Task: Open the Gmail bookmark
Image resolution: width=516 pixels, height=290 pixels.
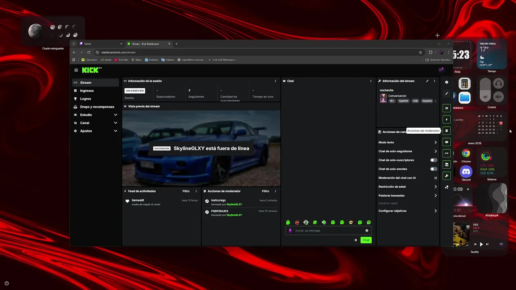Action: (106, 60)
